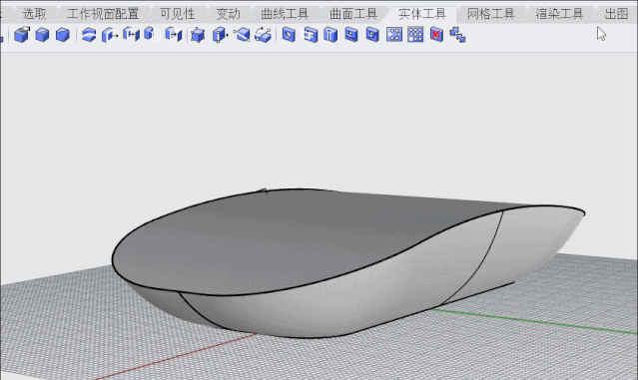Pick the Place Hole cylinder icon

click(330, 35)
